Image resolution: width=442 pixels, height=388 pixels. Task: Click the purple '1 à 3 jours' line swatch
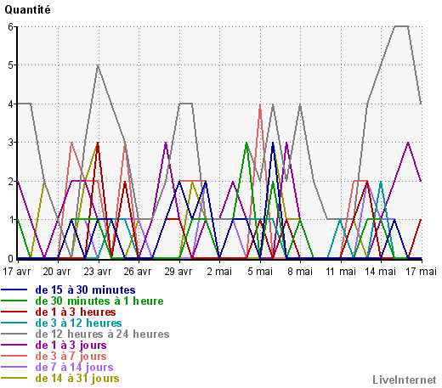coord(14,345)
